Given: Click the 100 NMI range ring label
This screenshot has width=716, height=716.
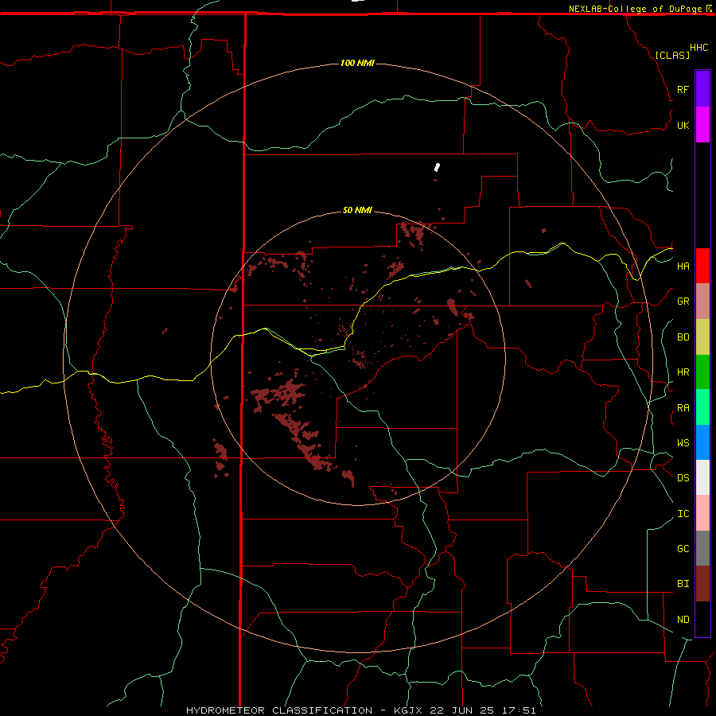Looking at the screenshot, I should point(357,63).
